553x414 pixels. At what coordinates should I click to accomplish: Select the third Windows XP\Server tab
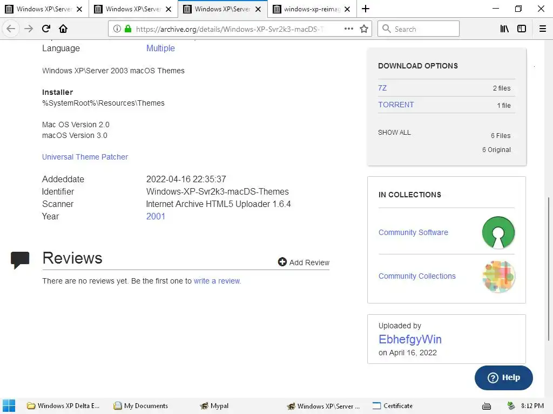222,9
